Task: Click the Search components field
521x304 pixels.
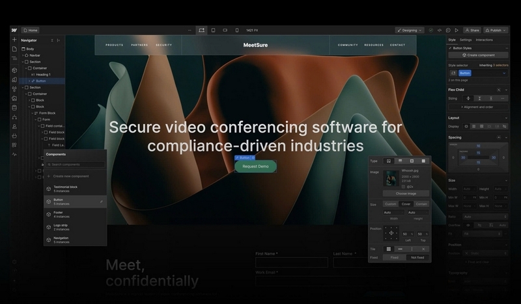Action: pyautogui.click(x=76, y=164)
